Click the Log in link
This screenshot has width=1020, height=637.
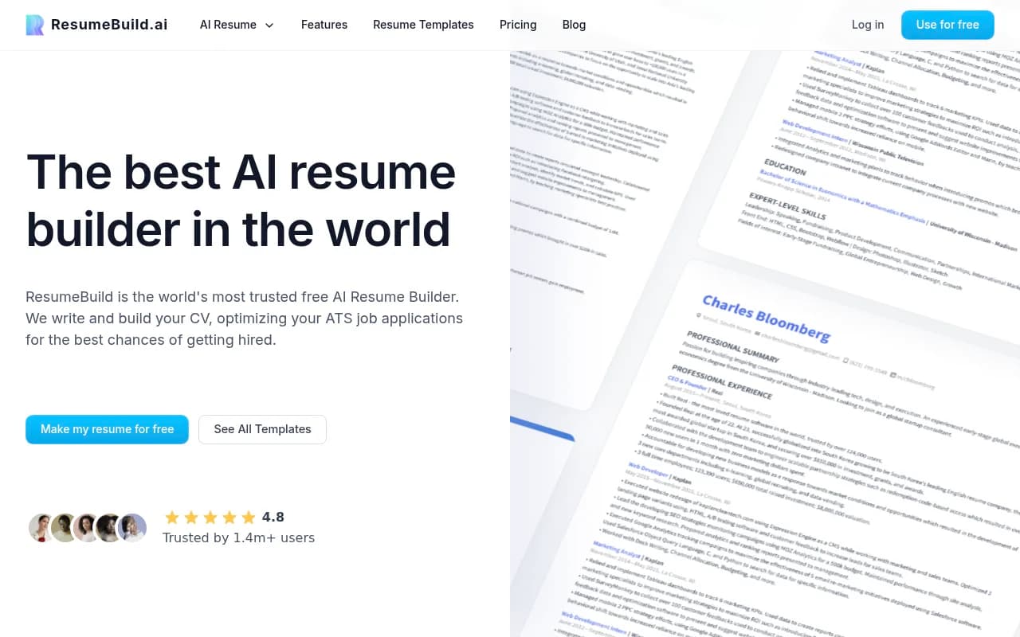pyautogui.click(x=868, y=25)
